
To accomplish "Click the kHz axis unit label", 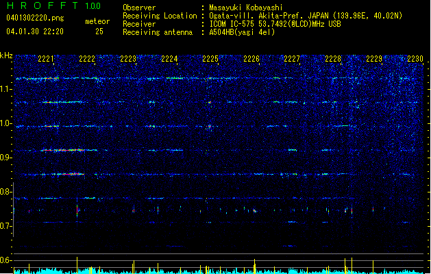I will click(x=6, y=55).
